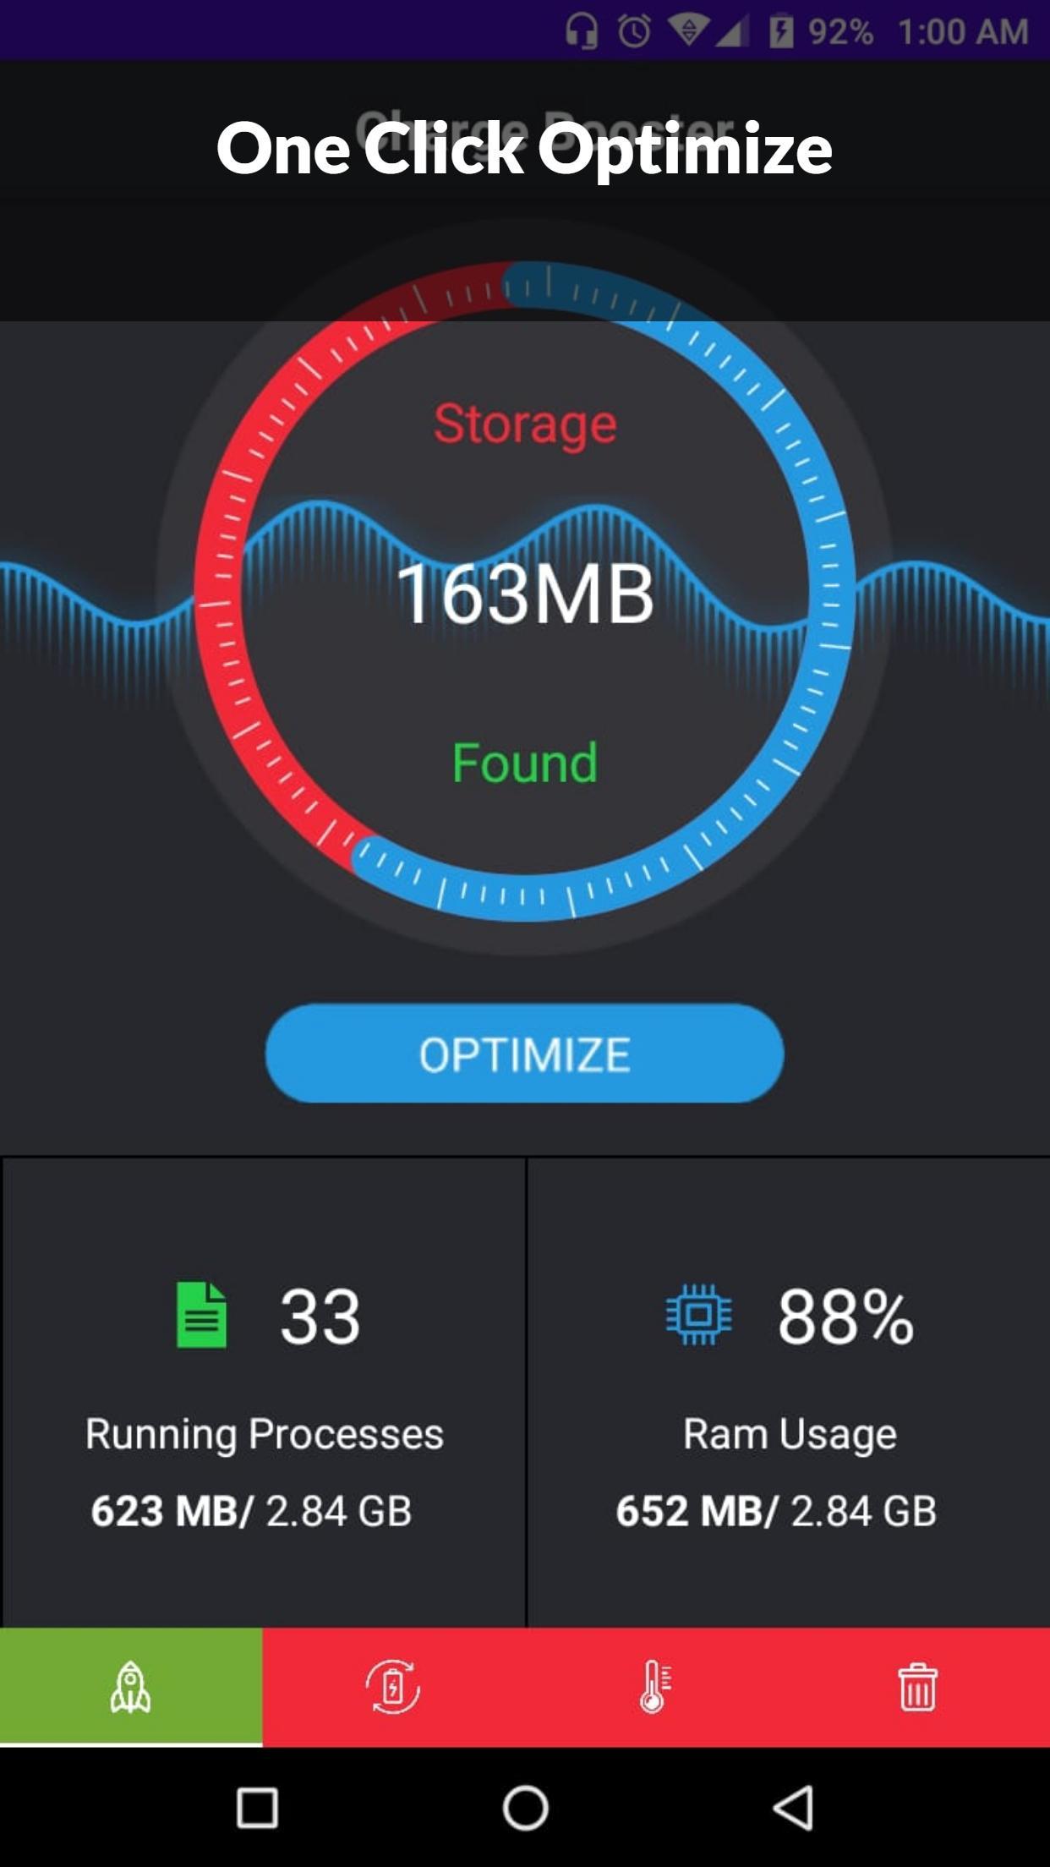Tap the alarm clock status icon
The width and height of the screenshot is (1050, 1867).
634,31
